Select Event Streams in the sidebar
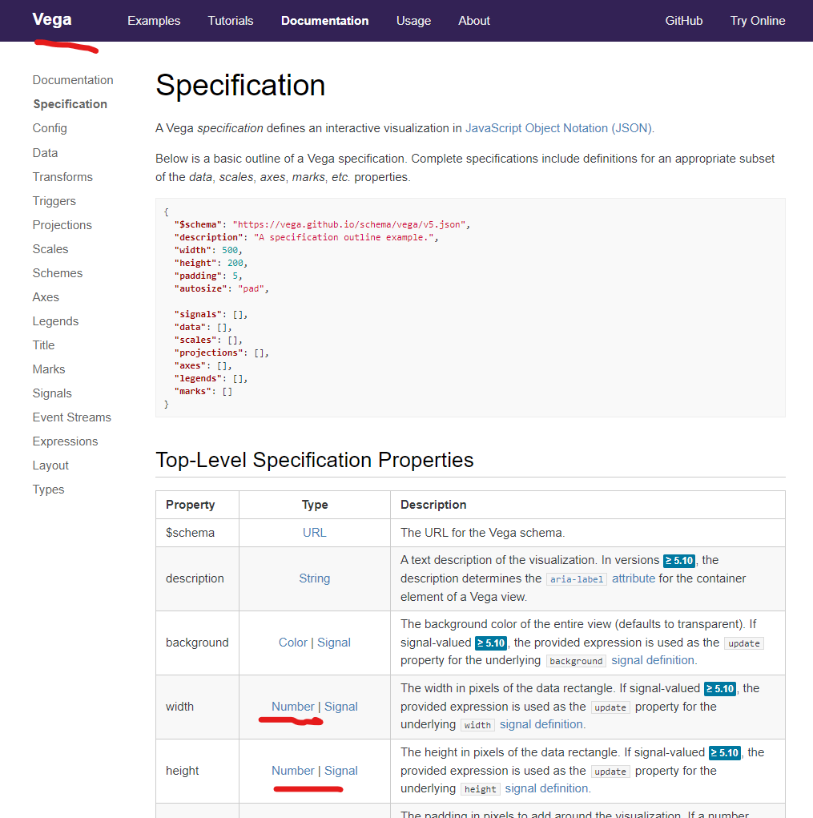 click(x=71, y=417)
